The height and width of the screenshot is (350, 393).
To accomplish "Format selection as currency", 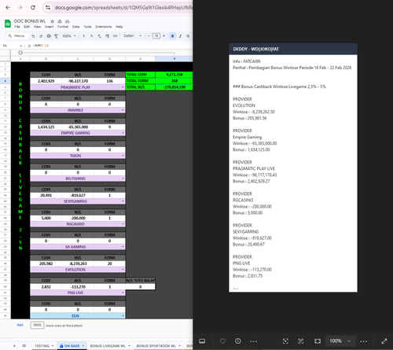I will [x=84, y=36].
